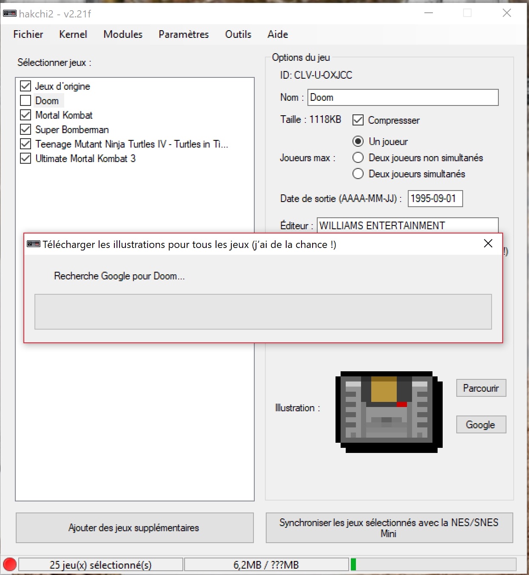Screen dimensions: 529x575
Task: Click the download dialog title icon
Action: click(x=34, y=244)
